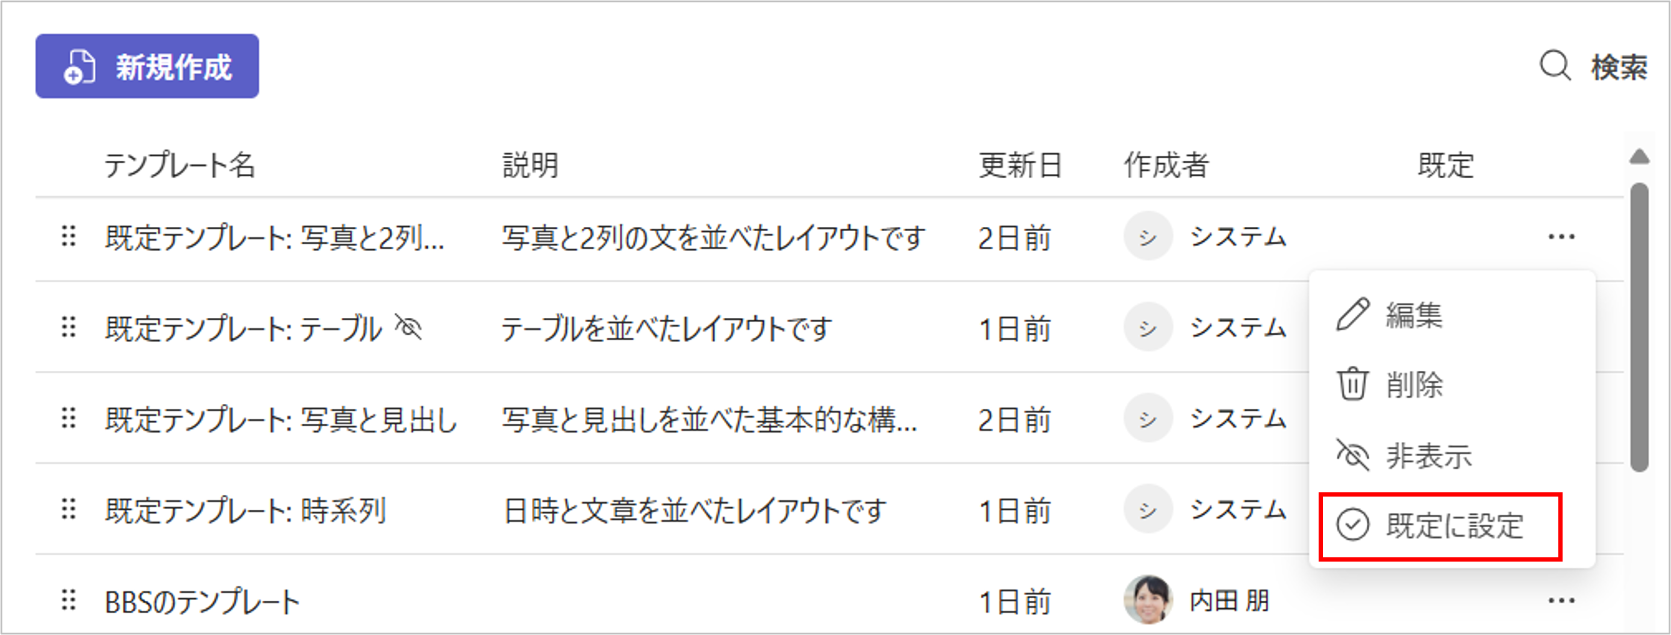
Task: Choose 既定に設定 in the context menu
Action: tap(1453, 525)
